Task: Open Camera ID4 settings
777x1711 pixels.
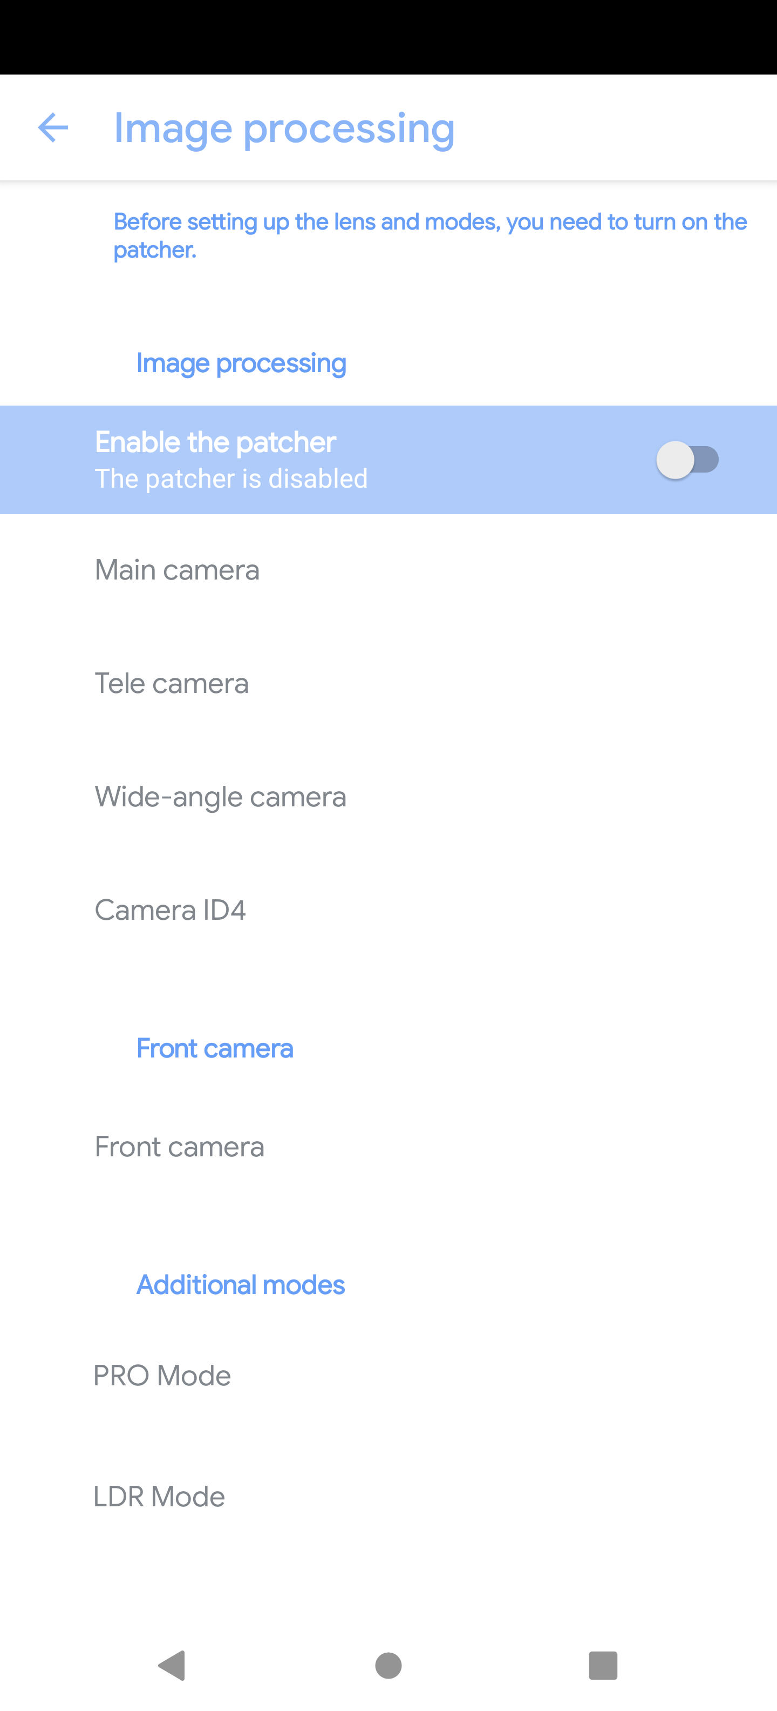Action: click(x=388, y=910)
